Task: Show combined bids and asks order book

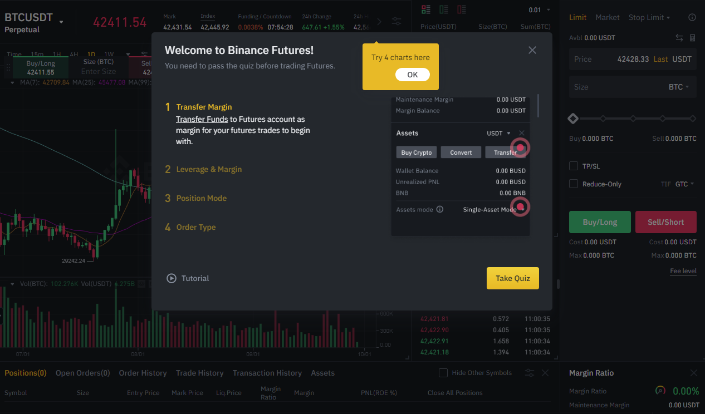Action: coord(426,9)
